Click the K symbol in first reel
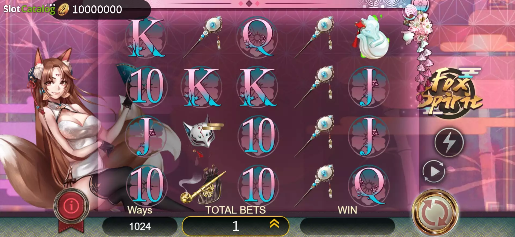 pos(146,37)
